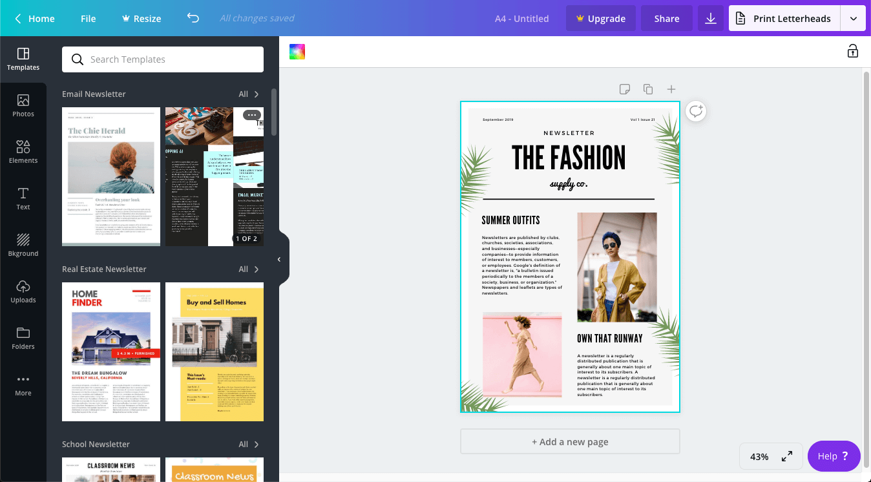
Task: Click the Real Estate Newsletter category heading
Action: (104, 269)
